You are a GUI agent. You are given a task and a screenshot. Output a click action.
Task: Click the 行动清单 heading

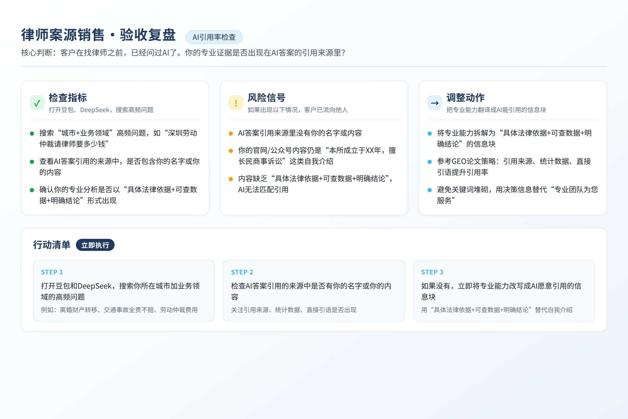52,245
